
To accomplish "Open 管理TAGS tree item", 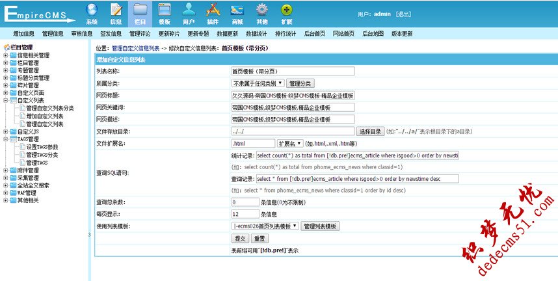I will (37, 163).
